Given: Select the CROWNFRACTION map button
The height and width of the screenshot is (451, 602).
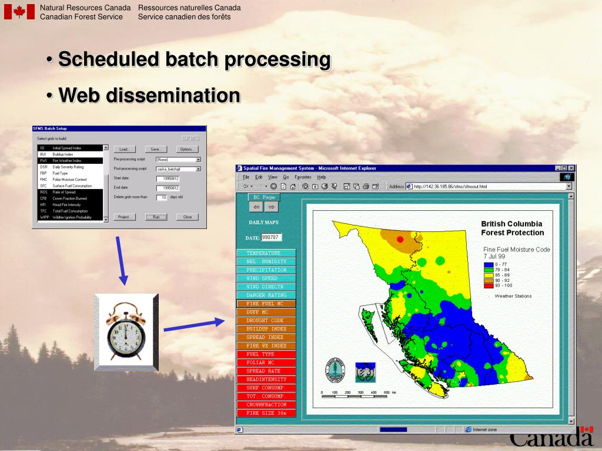Looking at the screenshot, I should [266, 405].
